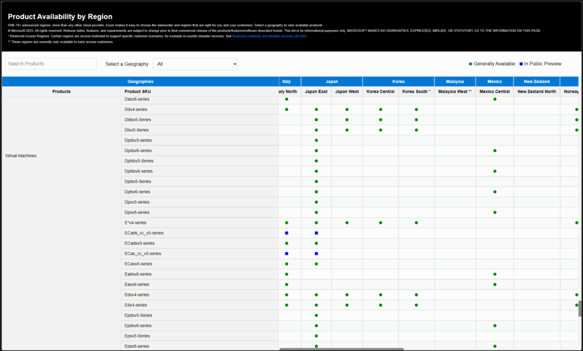583x351 pixels.
Task: Click the Products column header
Action: click(61, 92)
